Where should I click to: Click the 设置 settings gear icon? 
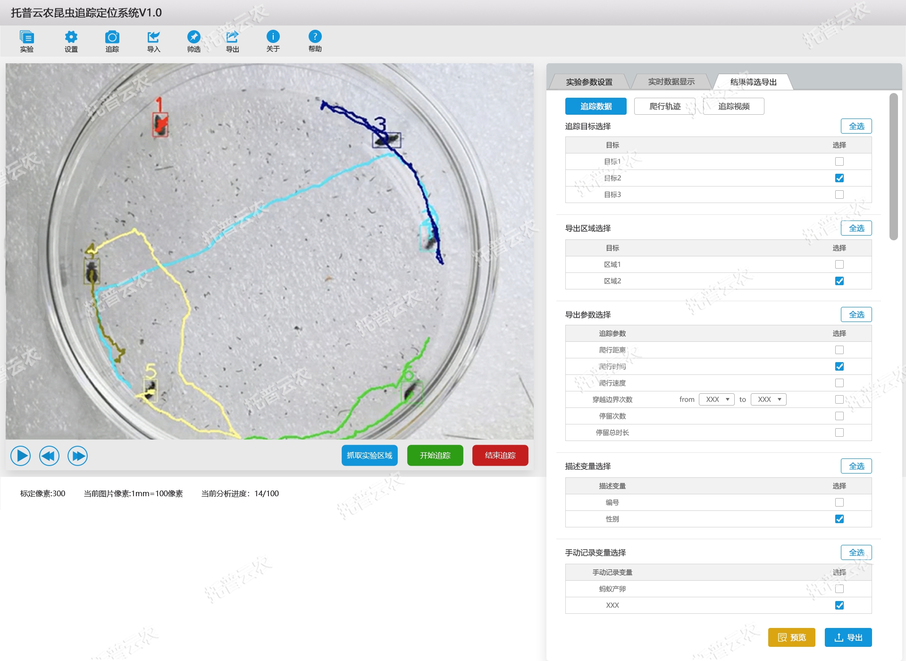71,37
